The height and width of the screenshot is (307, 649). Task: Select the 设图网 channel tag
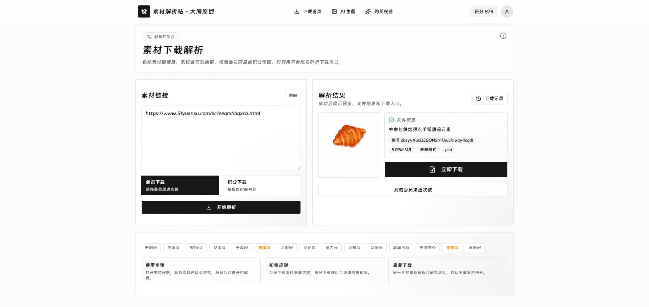tap(475, 248)
